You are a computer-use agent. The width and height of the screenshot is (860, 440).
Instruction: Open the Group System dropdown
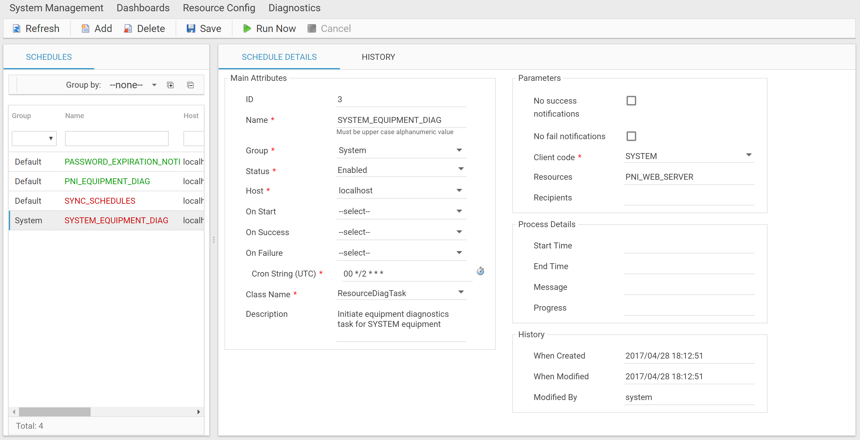tap(401, 150)
